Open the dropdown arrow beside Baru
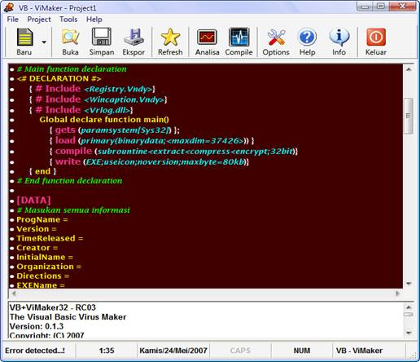Viewport: 420px width, 362px height. [x=44, y=42]
